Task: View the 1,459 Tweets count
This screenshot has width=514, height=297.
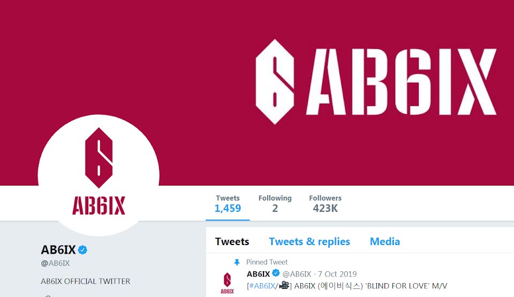Action: click(228, 204)
